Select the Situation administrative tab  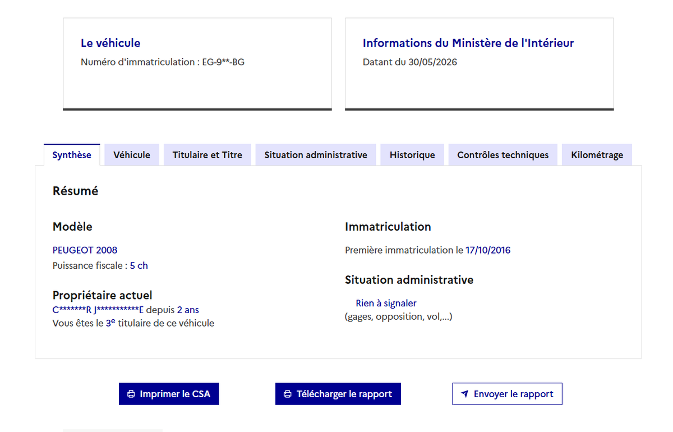click(x=316, y=155)
